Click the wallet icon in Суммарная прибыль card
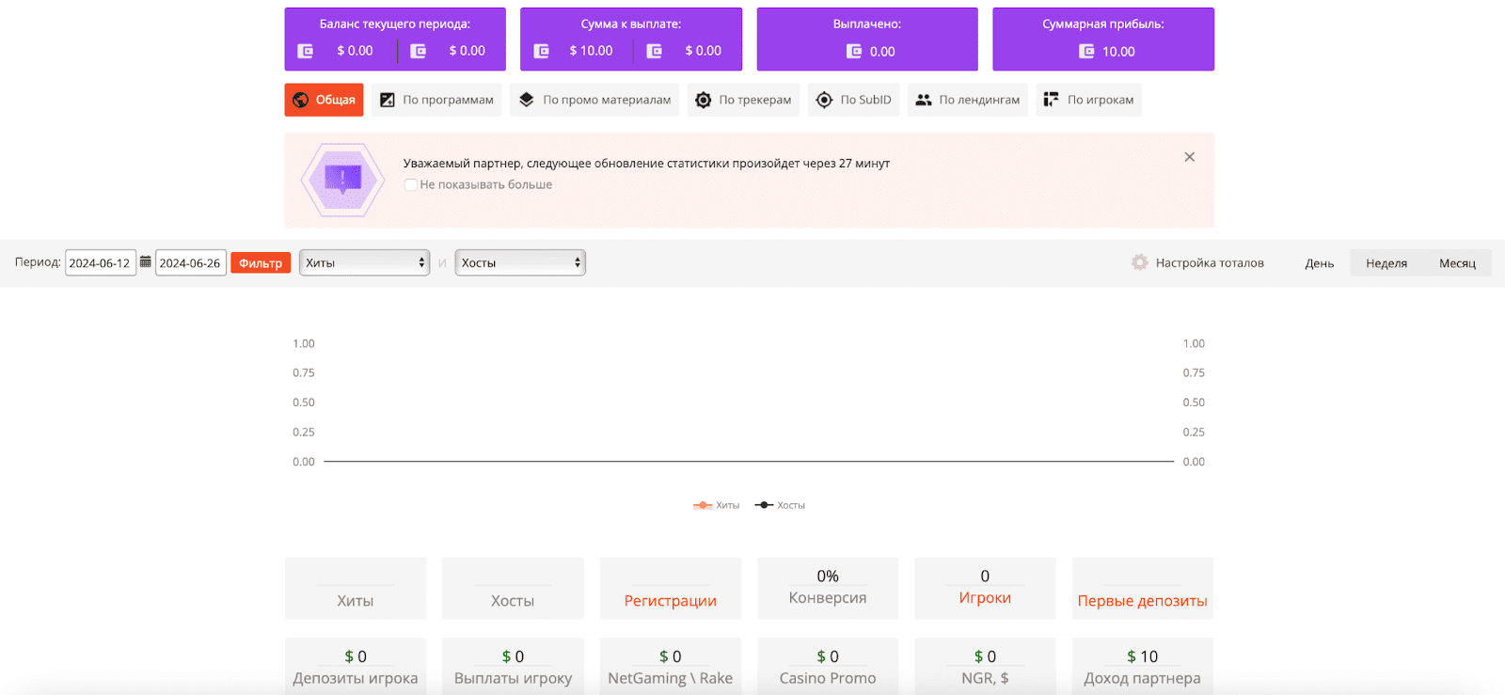1505x695 pixels. 1086,52
